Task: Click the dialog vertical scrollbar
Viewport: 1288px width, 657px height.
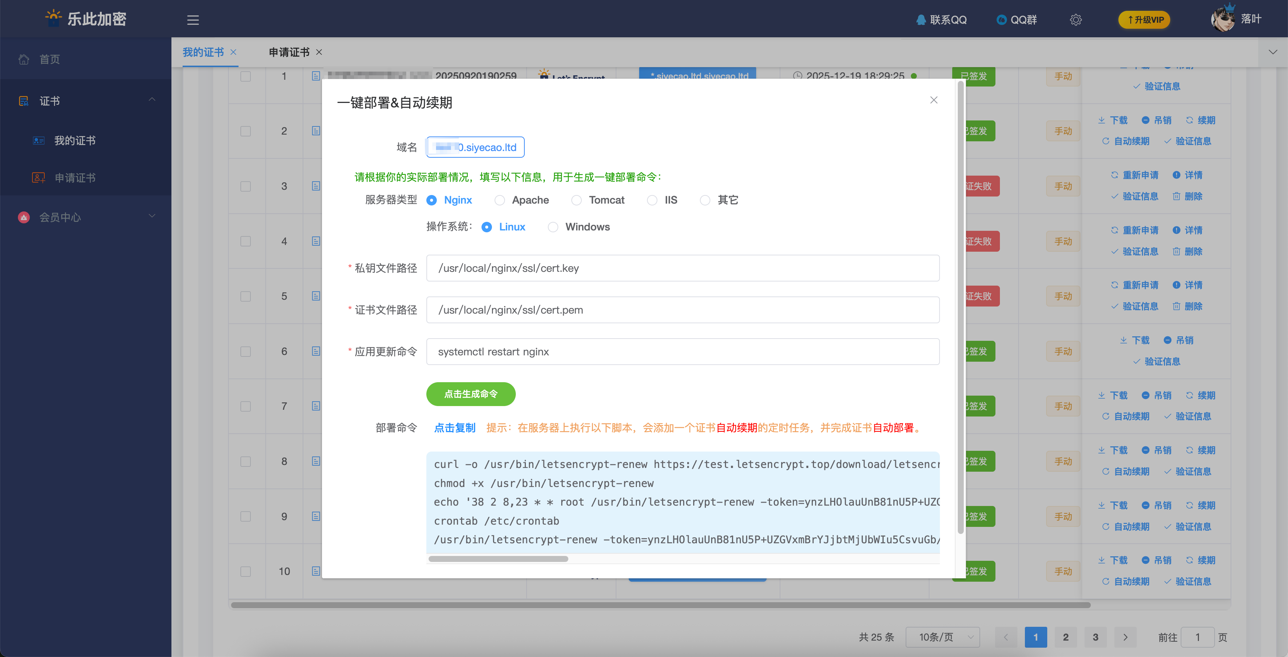Action: click(960, 308)
